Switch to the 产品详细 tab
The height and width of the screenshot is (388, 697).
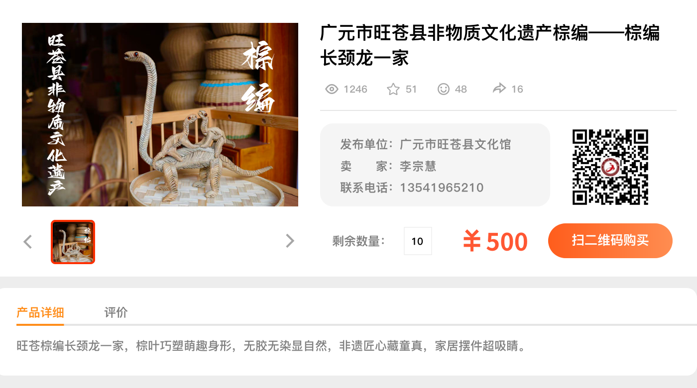click(x=40, y=312)
